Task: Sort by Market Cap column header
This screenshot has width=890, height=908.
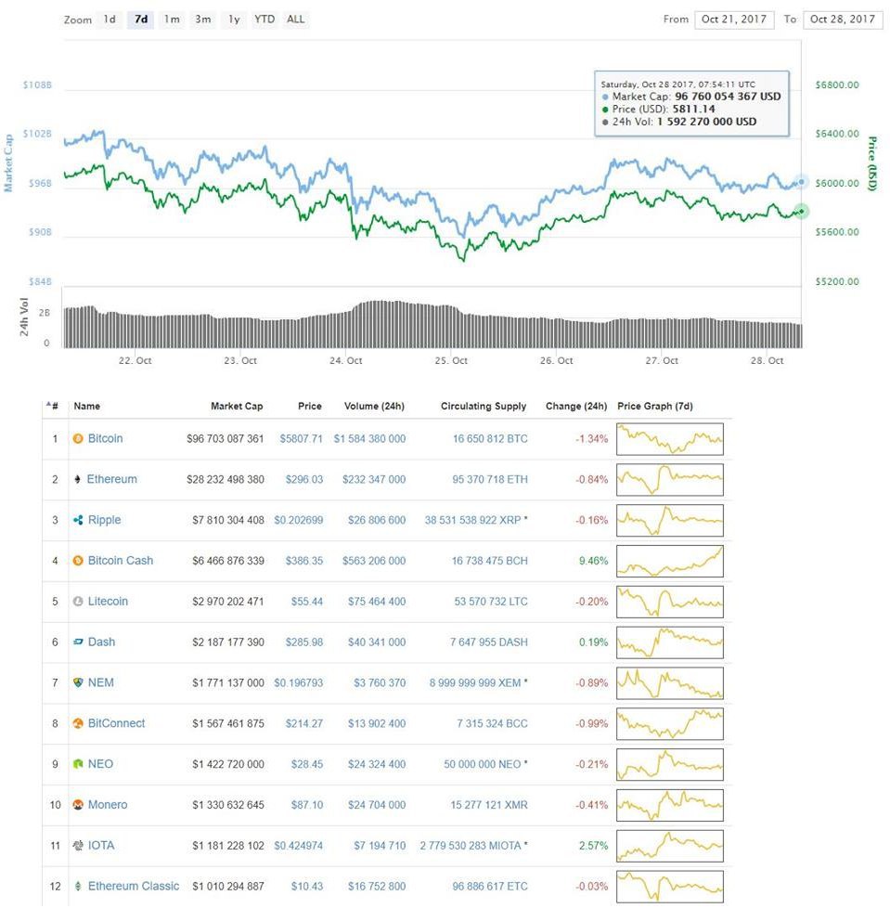Action: click(237, 406)
